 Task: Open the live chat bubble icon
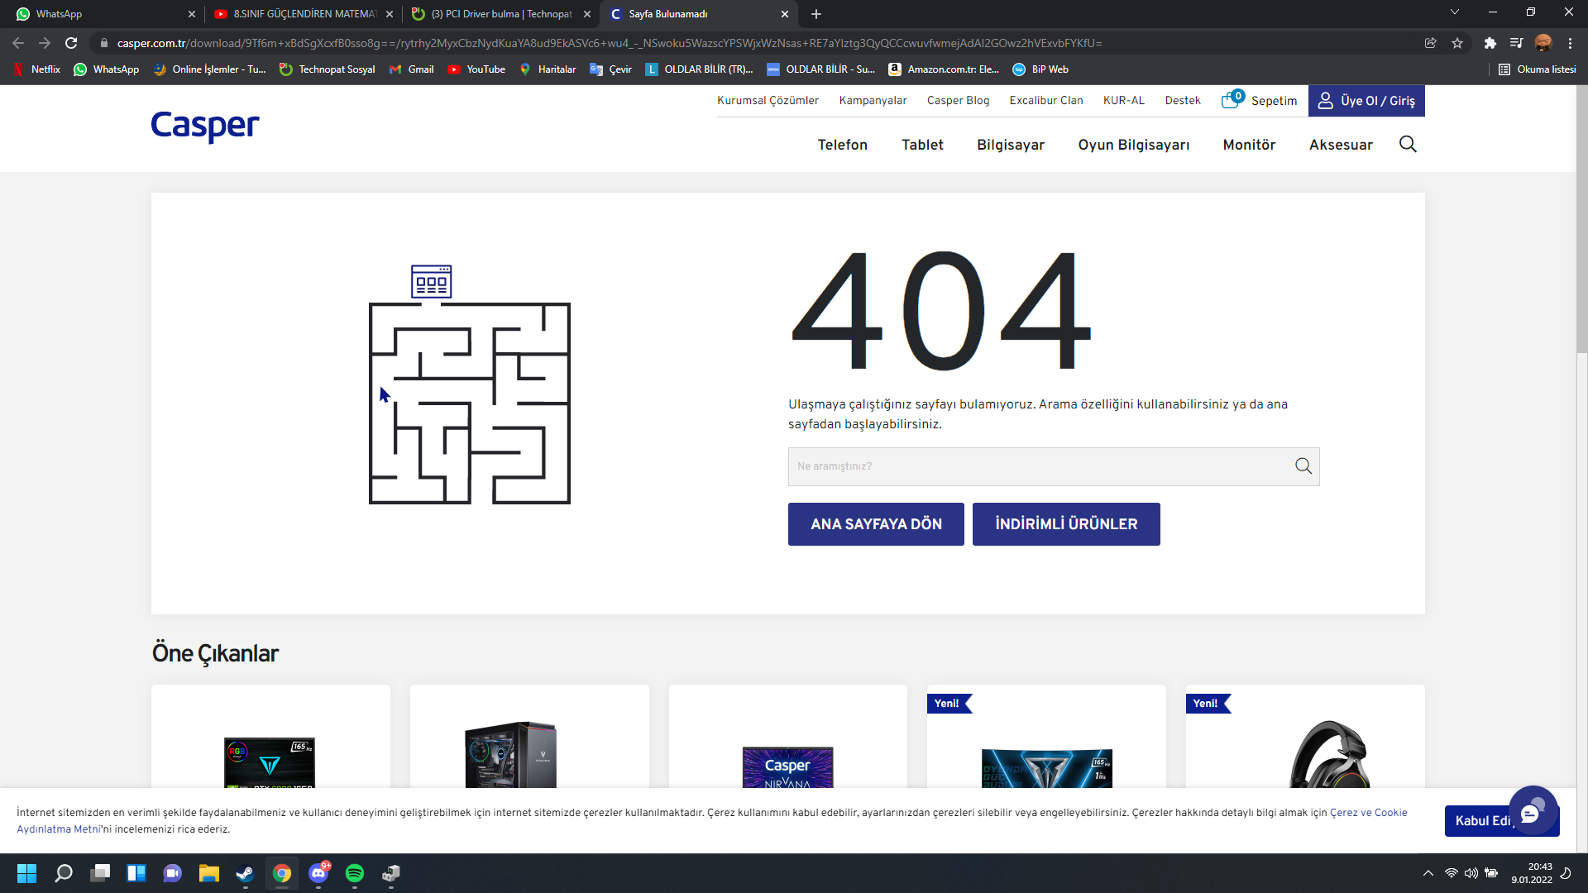(x=1532, y=812)
